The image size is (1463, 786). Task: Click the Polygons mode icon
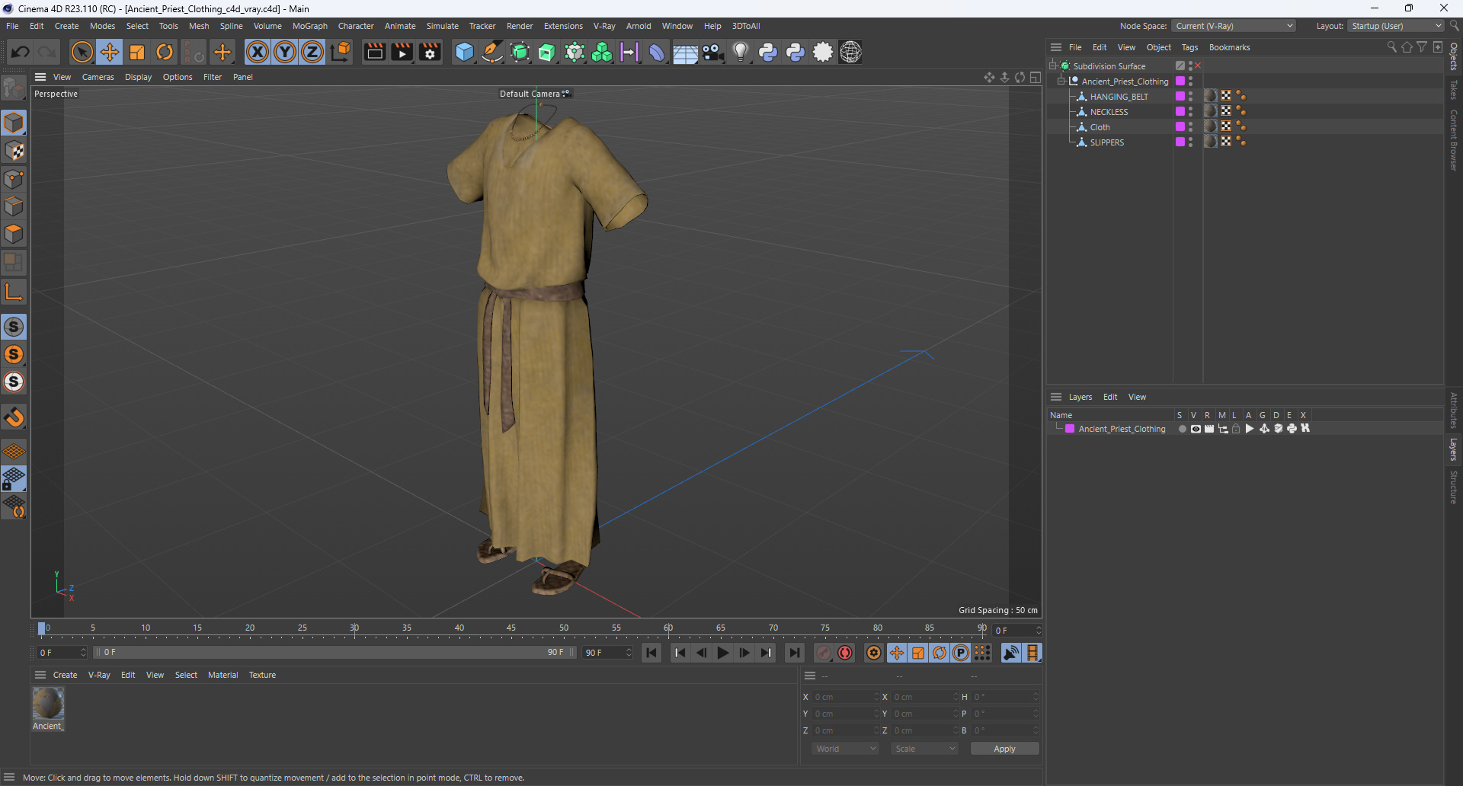pos(14,234)
